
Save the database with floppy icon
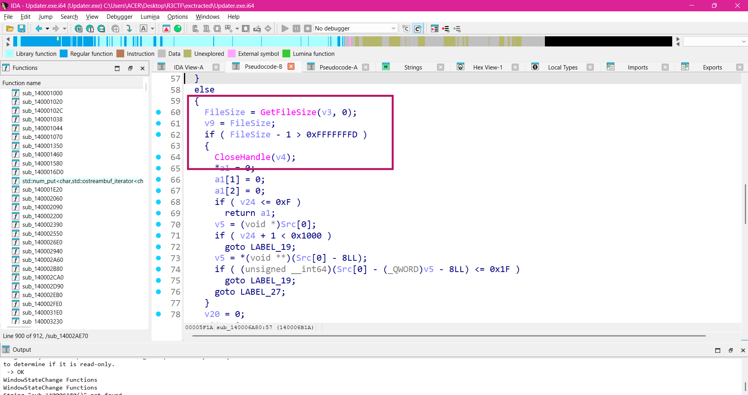point(21,28)
